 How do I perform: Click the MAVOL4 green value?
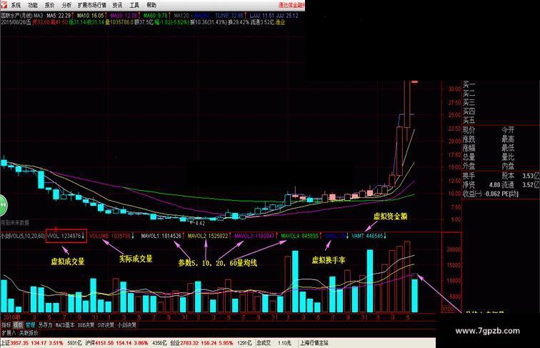click(299, 236)
